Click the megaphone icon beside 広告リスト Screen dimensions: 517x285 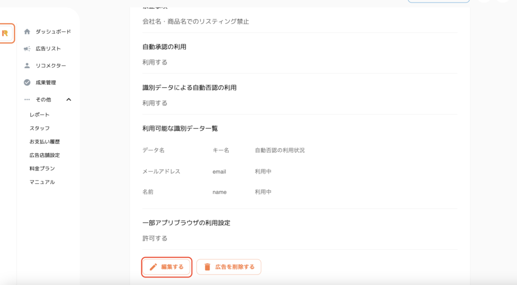click(x=27, y=49)
